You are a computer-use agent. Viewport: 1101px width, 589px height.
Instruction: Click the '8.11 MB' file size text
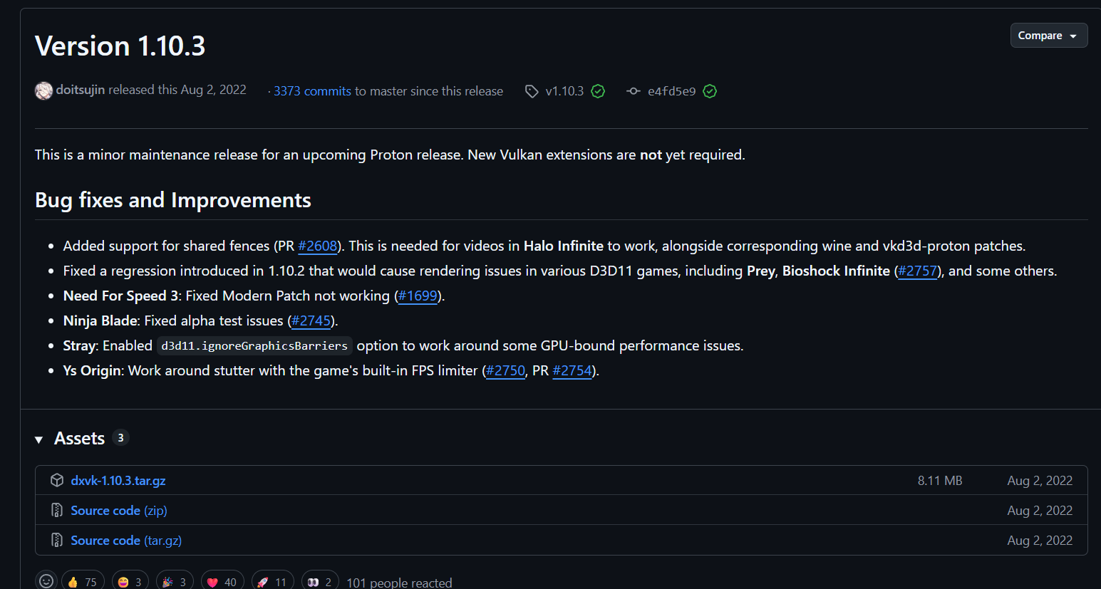(x=940, y=481)
